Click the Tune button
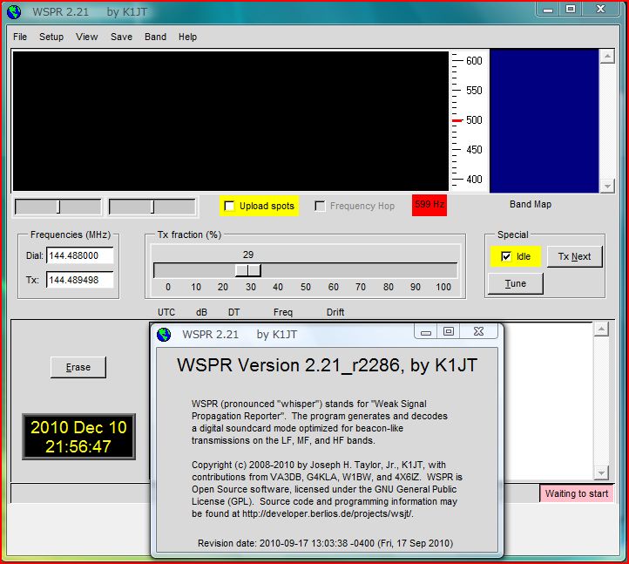This screenshot has height=564, width=629. point(515,283)
